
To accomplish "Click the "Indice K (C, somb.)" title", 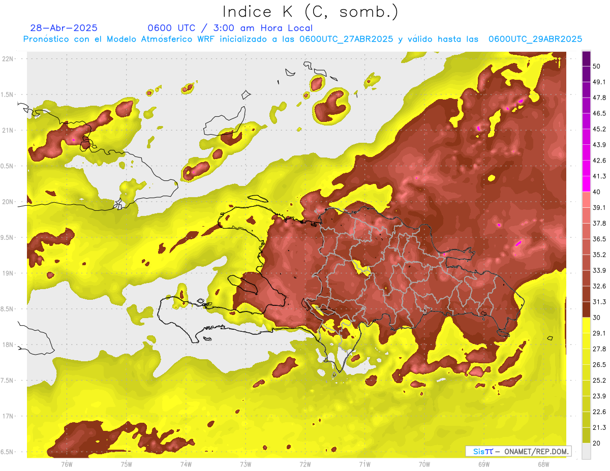I will [311, 12].
